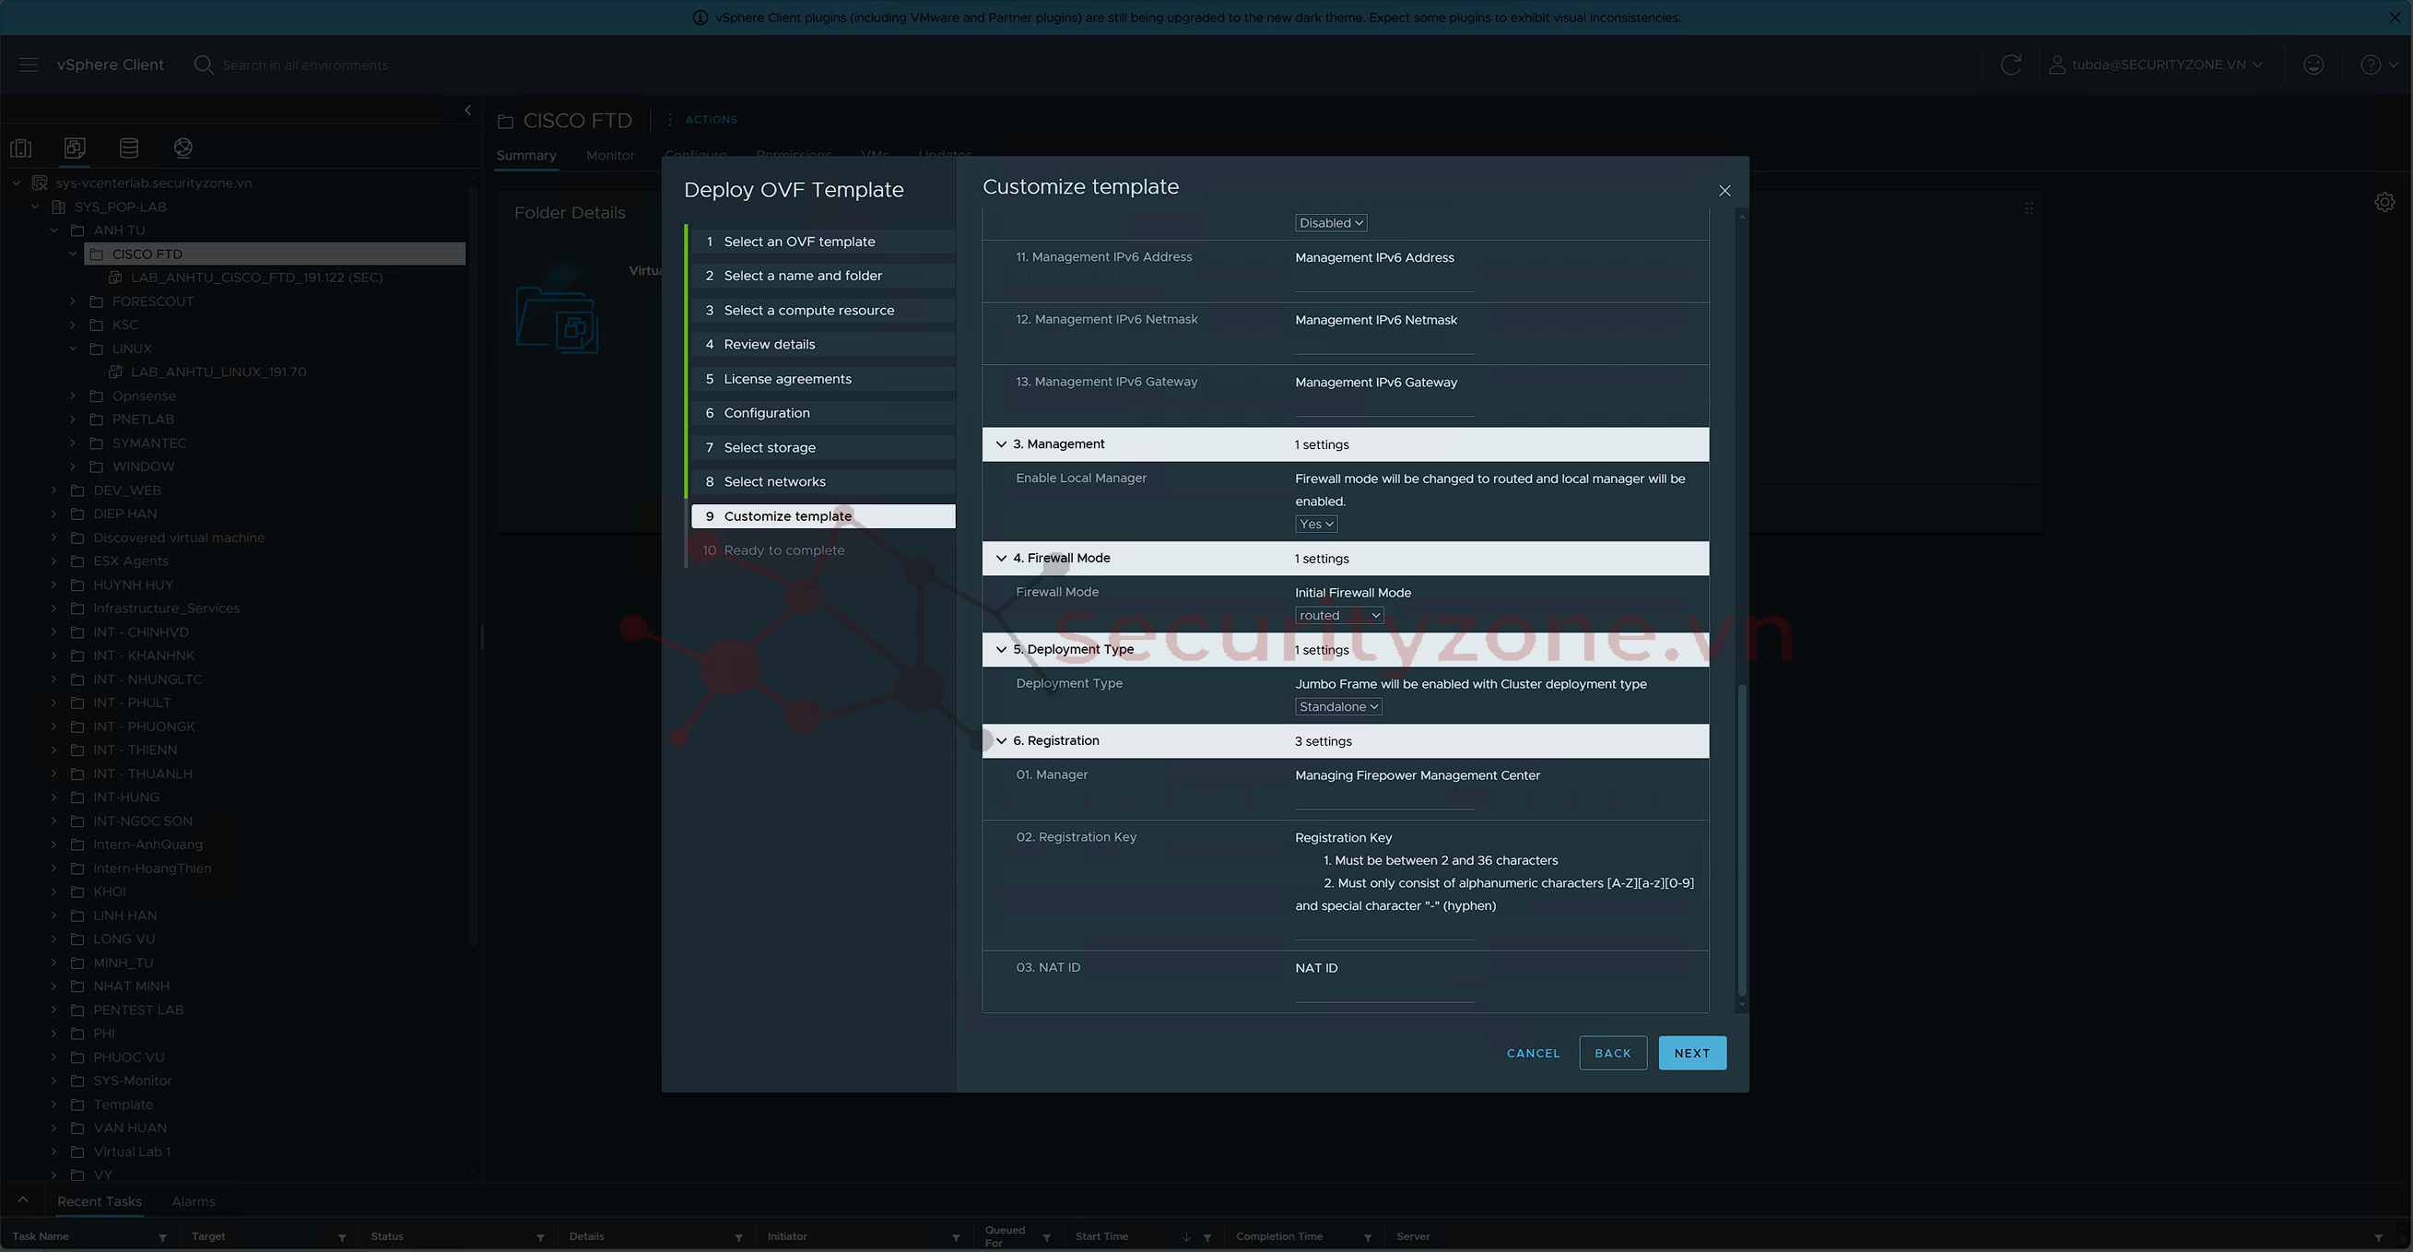Click the NEXT button
The width and height of the screenshot is (2413, 1252).
click(x=1690, y=1054)
